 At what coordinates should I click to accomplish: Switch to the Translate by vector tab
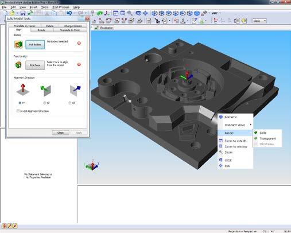pyautogui.click(x=25, y=26)
